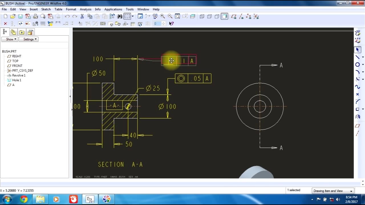This screenshot has width=365, height=205.
Task: Create a new file with the New icon
Action: [5, 17]
